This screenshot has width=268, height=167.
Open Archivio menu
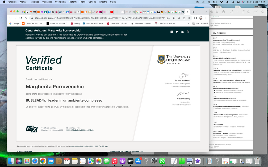coord(24,2)
